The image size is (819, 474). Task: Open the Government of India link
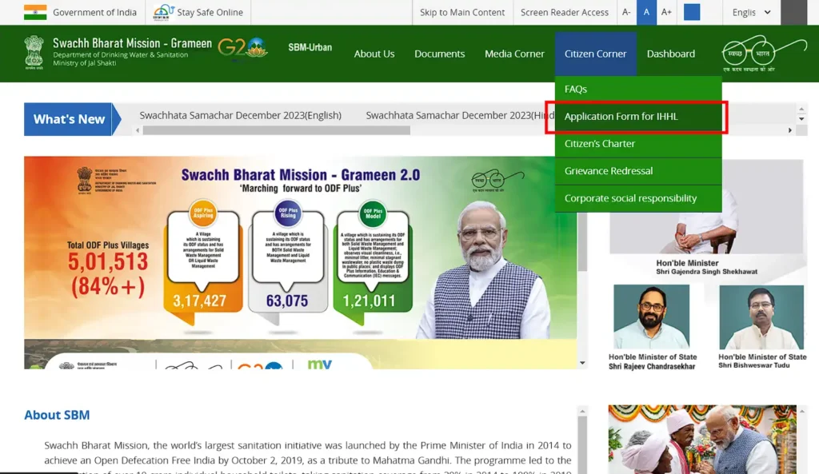coord(94,12)
